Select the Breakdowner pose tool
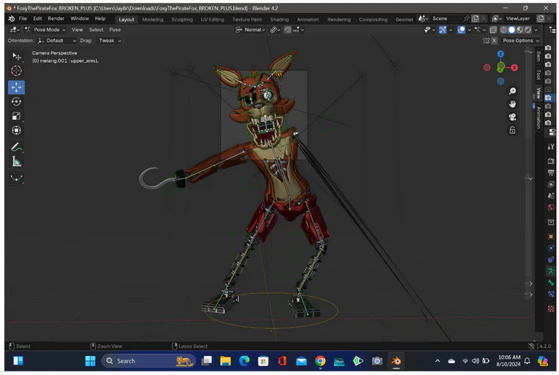 pyautogui.click(x=16, y=178)
